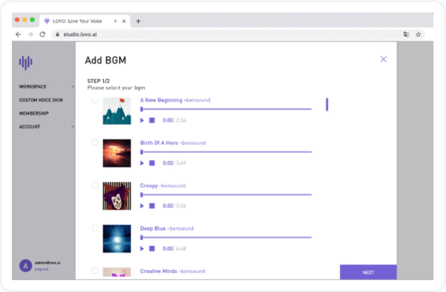
Task: Click the Creative Minds thumbnail
Action: [x=117, y=272]
